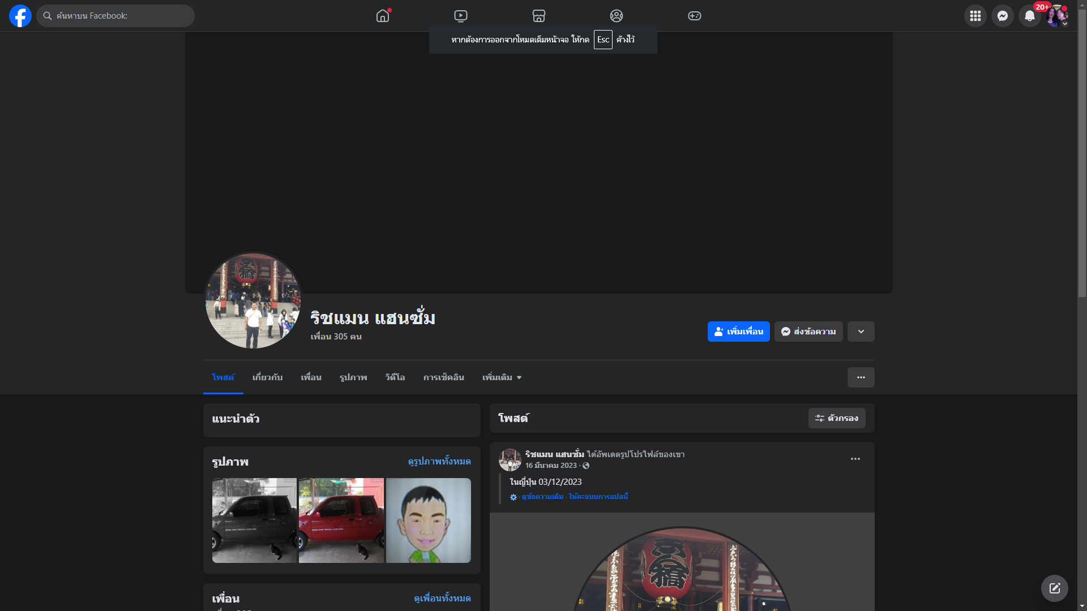Screen dimensions: 1087x611
Task: Open the Messenger icon in top bar
Action: click(1003, 16)
